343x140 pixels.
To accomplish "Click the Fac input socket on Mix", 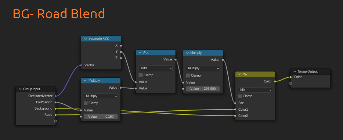I will click(x=235, y=103).
